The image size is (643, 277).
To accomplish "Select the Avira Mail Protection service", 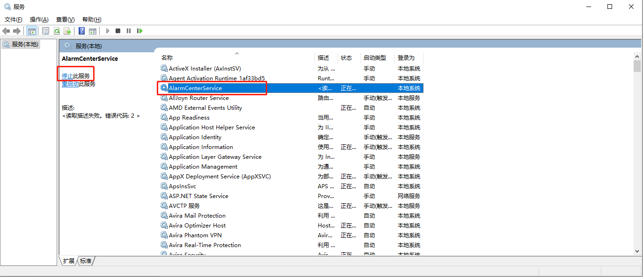I will [x=291, y=216].
